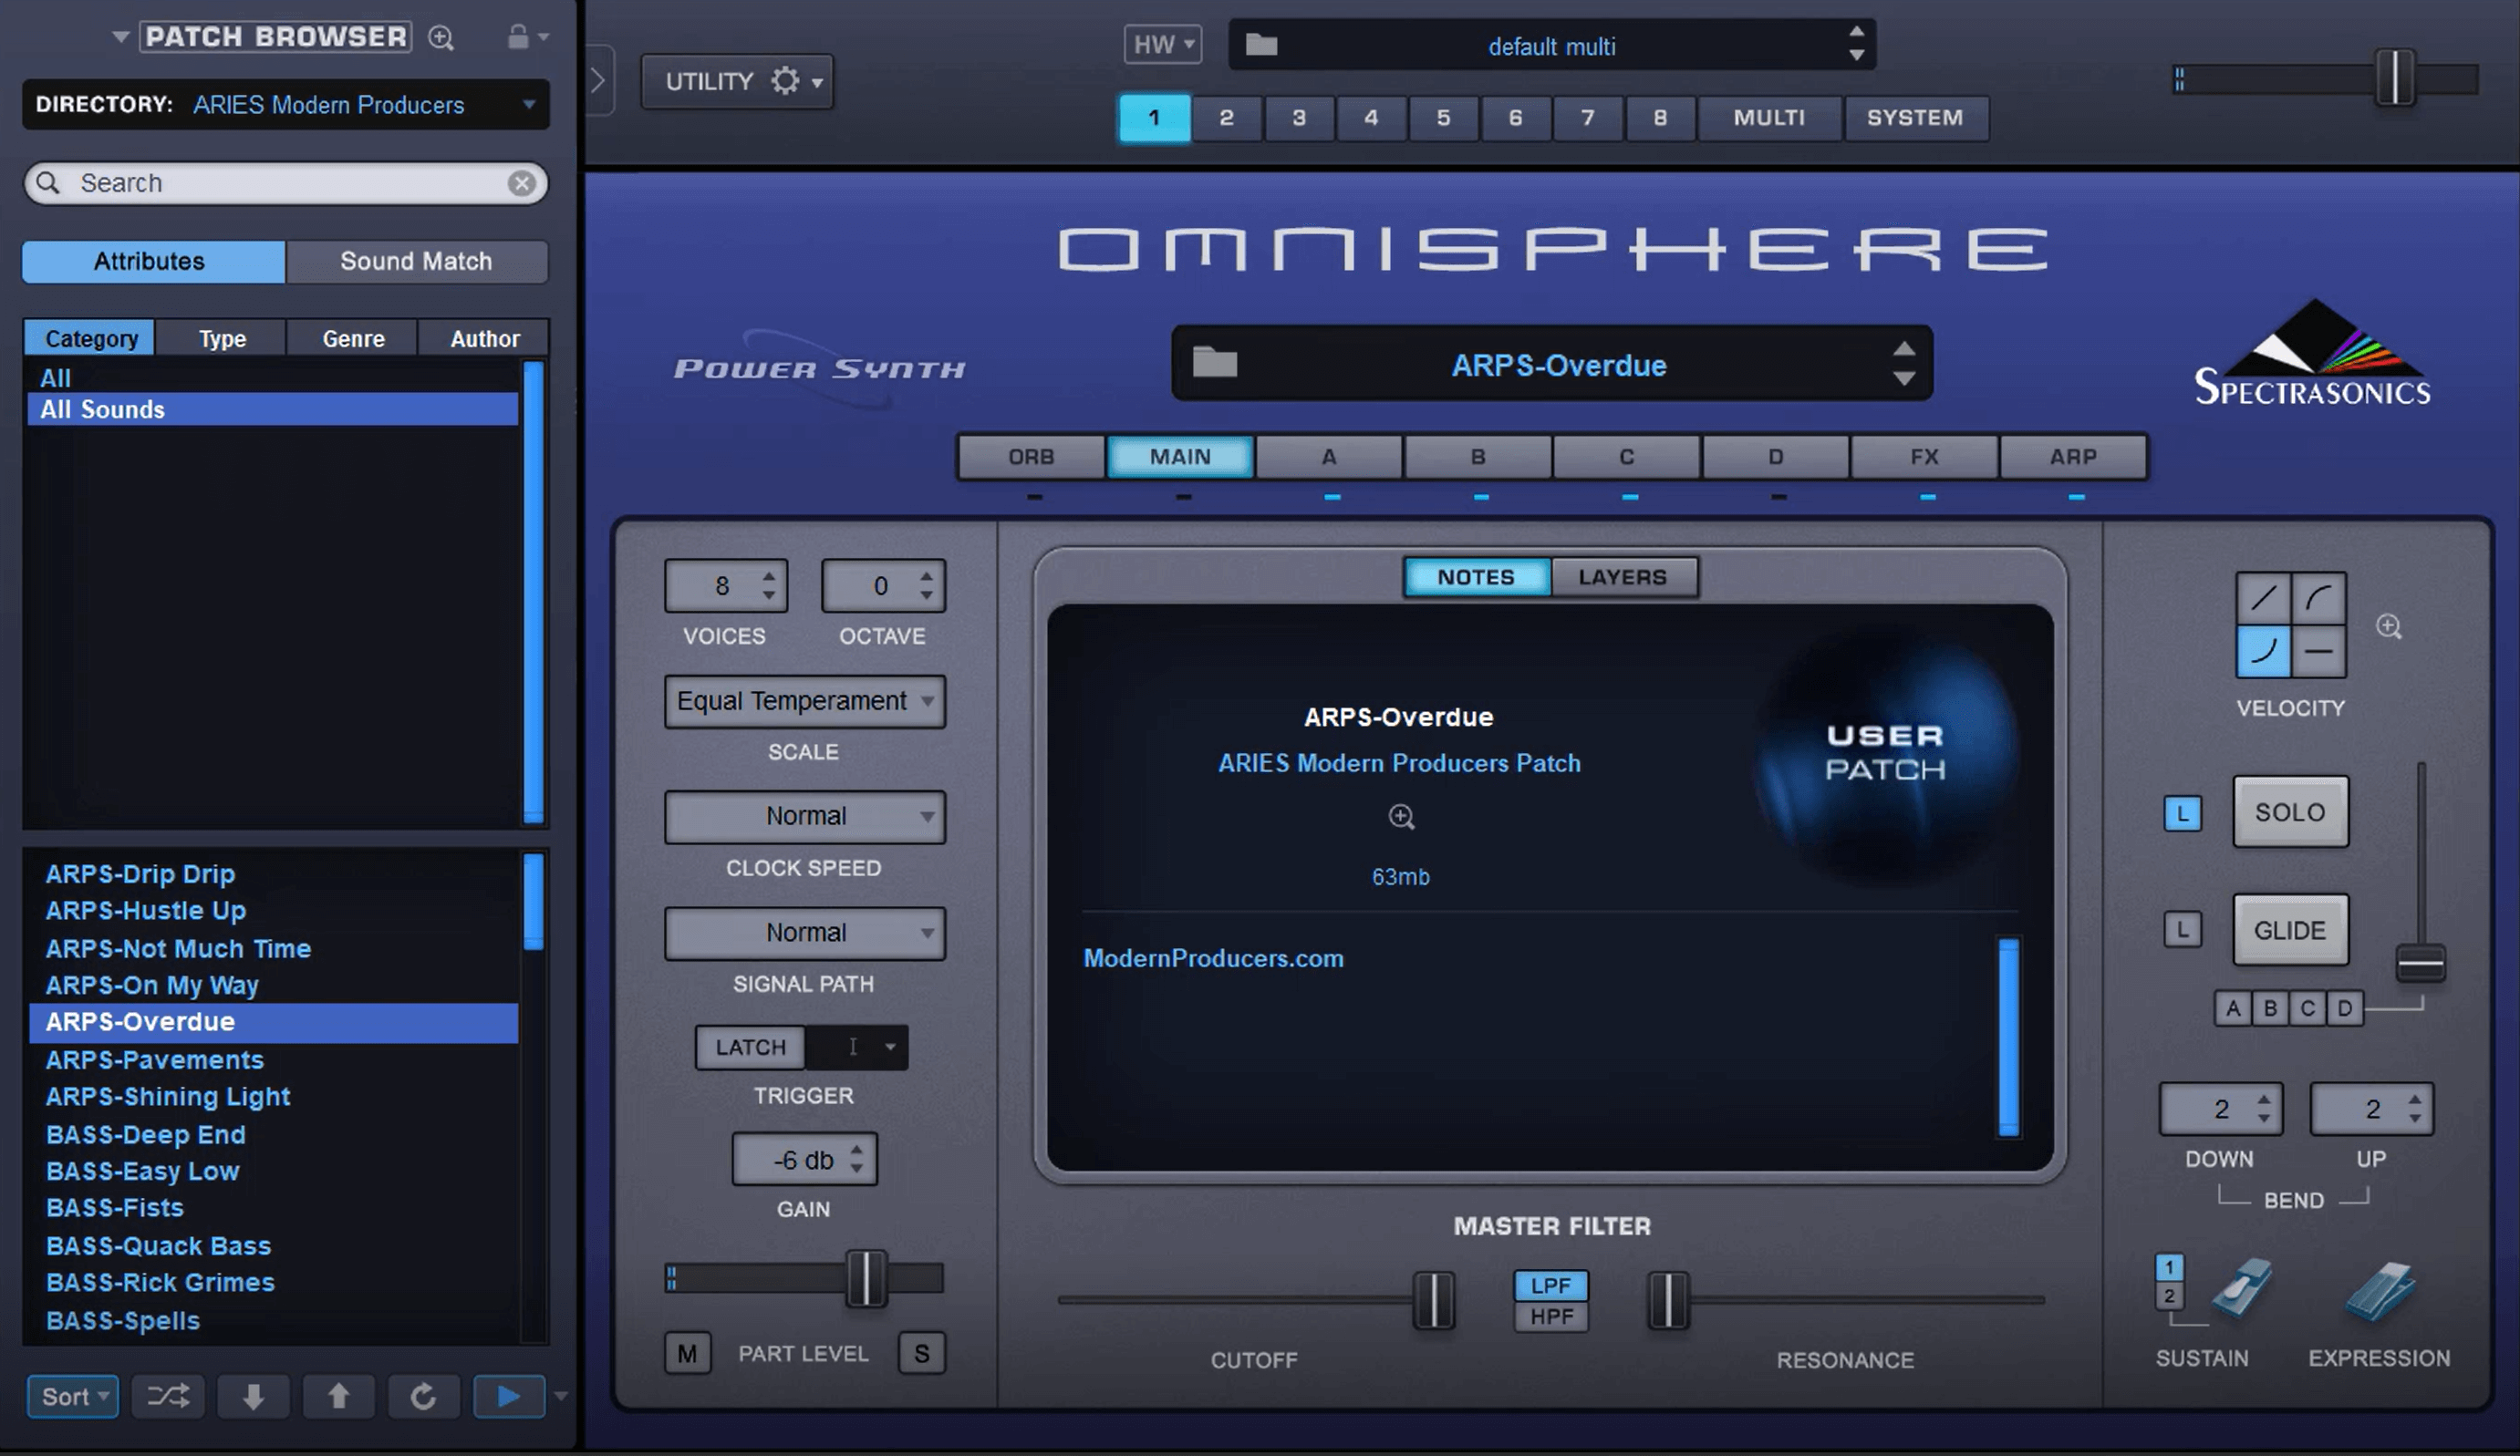Mute the part with M button
Viewport: 2520px width, 1456px height.
tap(687, 1353)
